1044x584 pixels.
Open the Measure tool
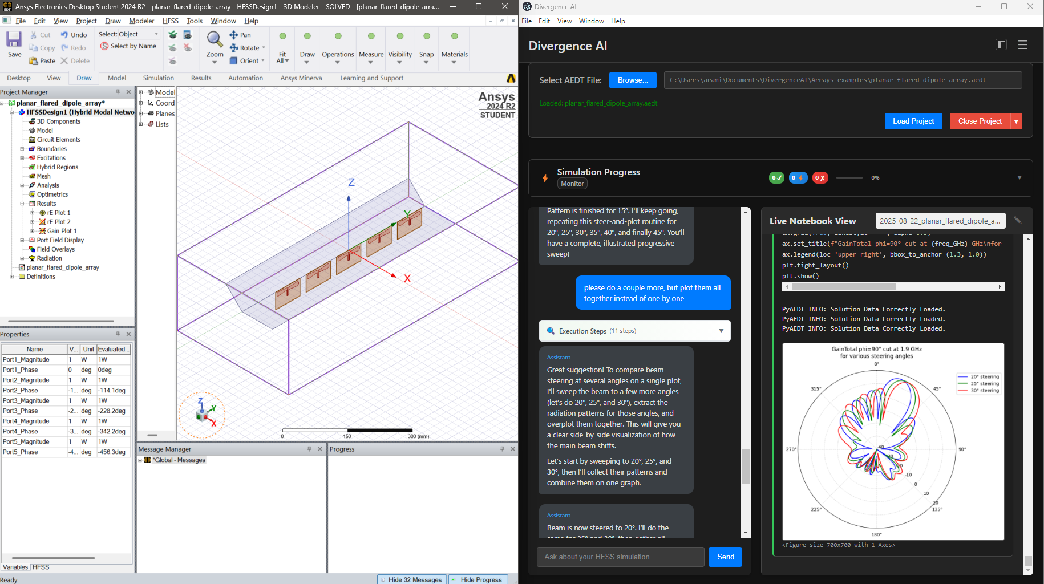[371, 36]
